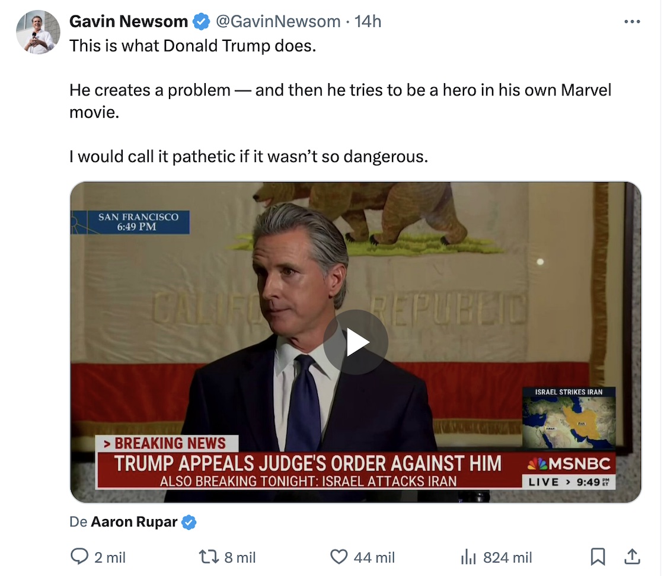Click the 8 mil reposts count
The image size is (664, 576).
tap(239, 557)
